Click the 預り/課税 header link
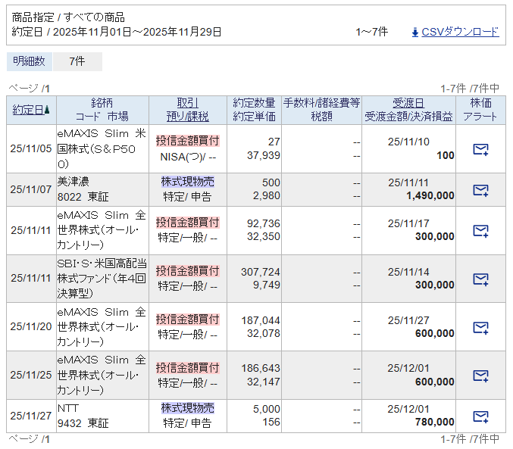 point(187,117)
